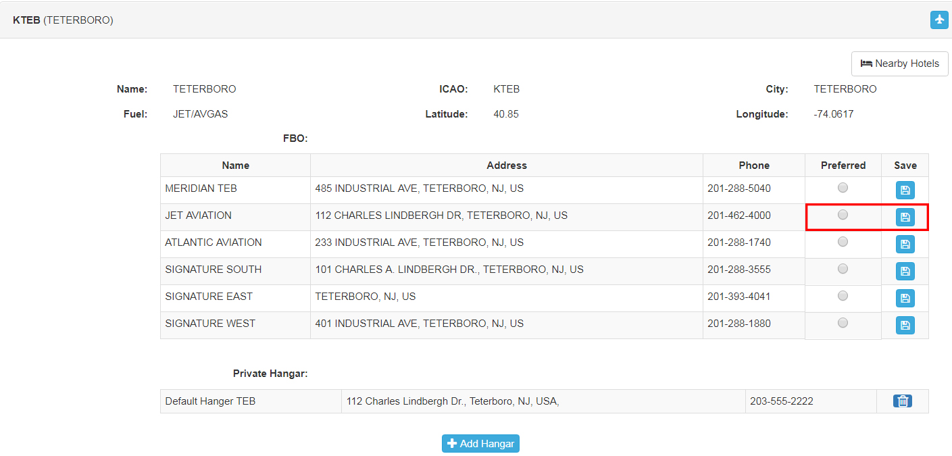Delete the Default Hanger TEB hangar
Screen dimensions: 952x456
click(x=902, y=401)
